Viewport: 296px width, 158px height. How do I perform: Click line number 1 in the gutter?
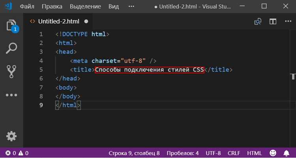tap(41, 34)
